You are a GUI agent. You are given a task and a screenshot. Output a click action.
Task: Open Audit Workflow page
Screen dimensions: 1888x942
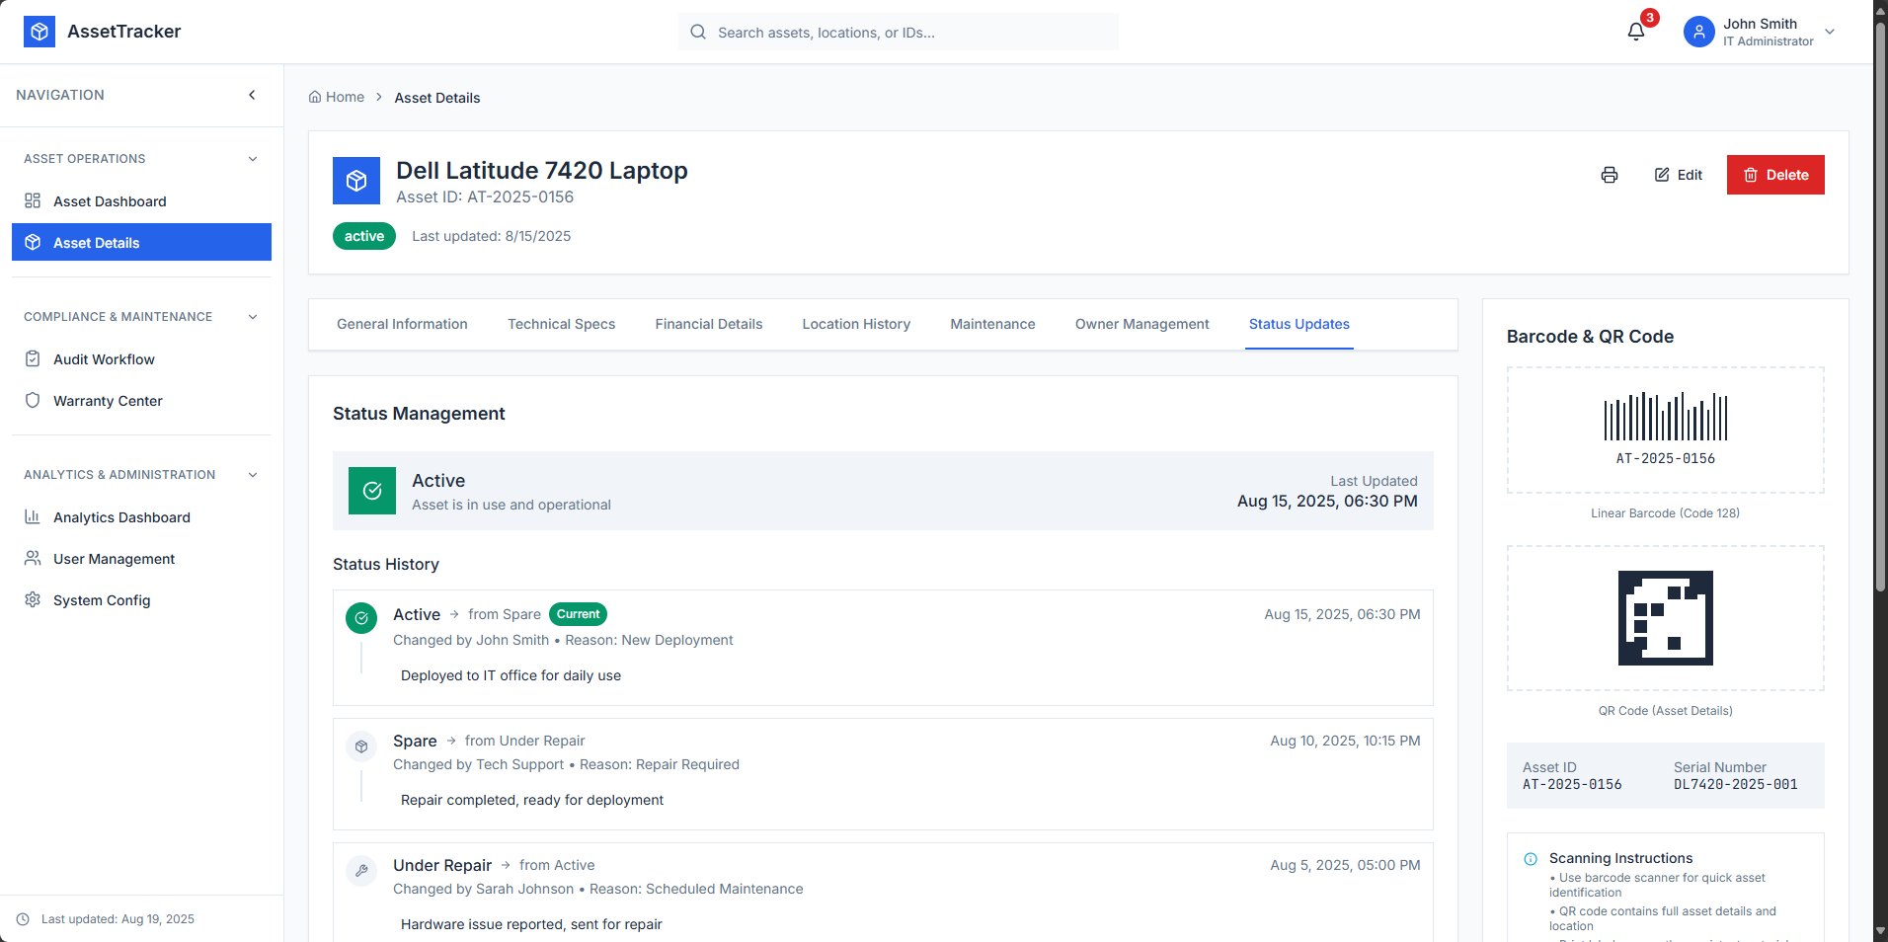141,359
